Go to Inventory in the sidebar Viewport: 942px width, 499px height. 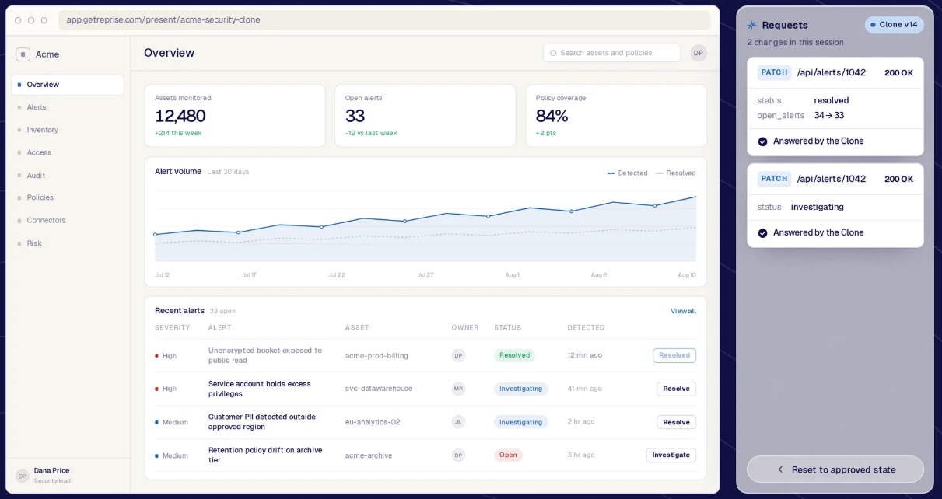tap(68, 130)
